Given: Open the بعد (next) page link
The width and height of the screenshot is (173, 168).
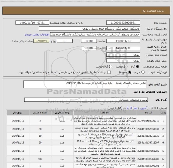Looking at the screenshot, I should tap(135, 108).
